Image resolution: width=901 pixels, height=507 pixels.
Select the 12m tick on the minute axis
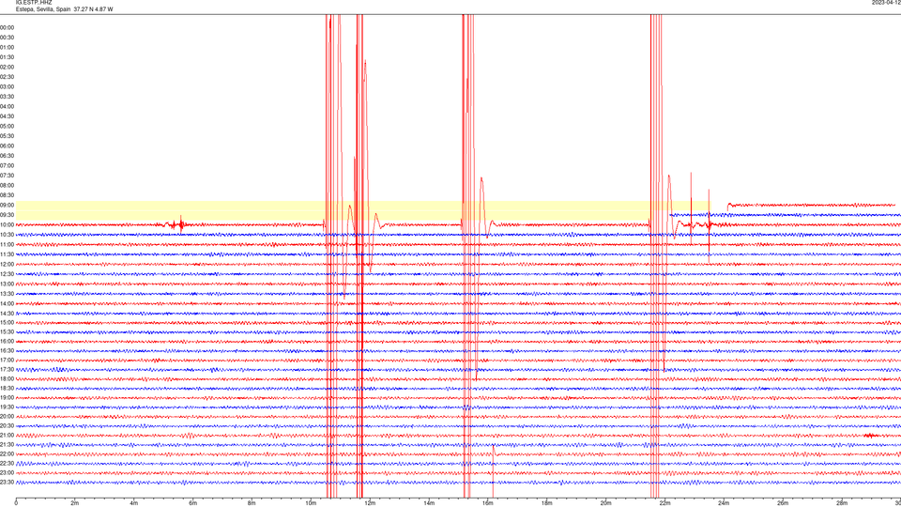pyautogui.click(x=370, y=503)
